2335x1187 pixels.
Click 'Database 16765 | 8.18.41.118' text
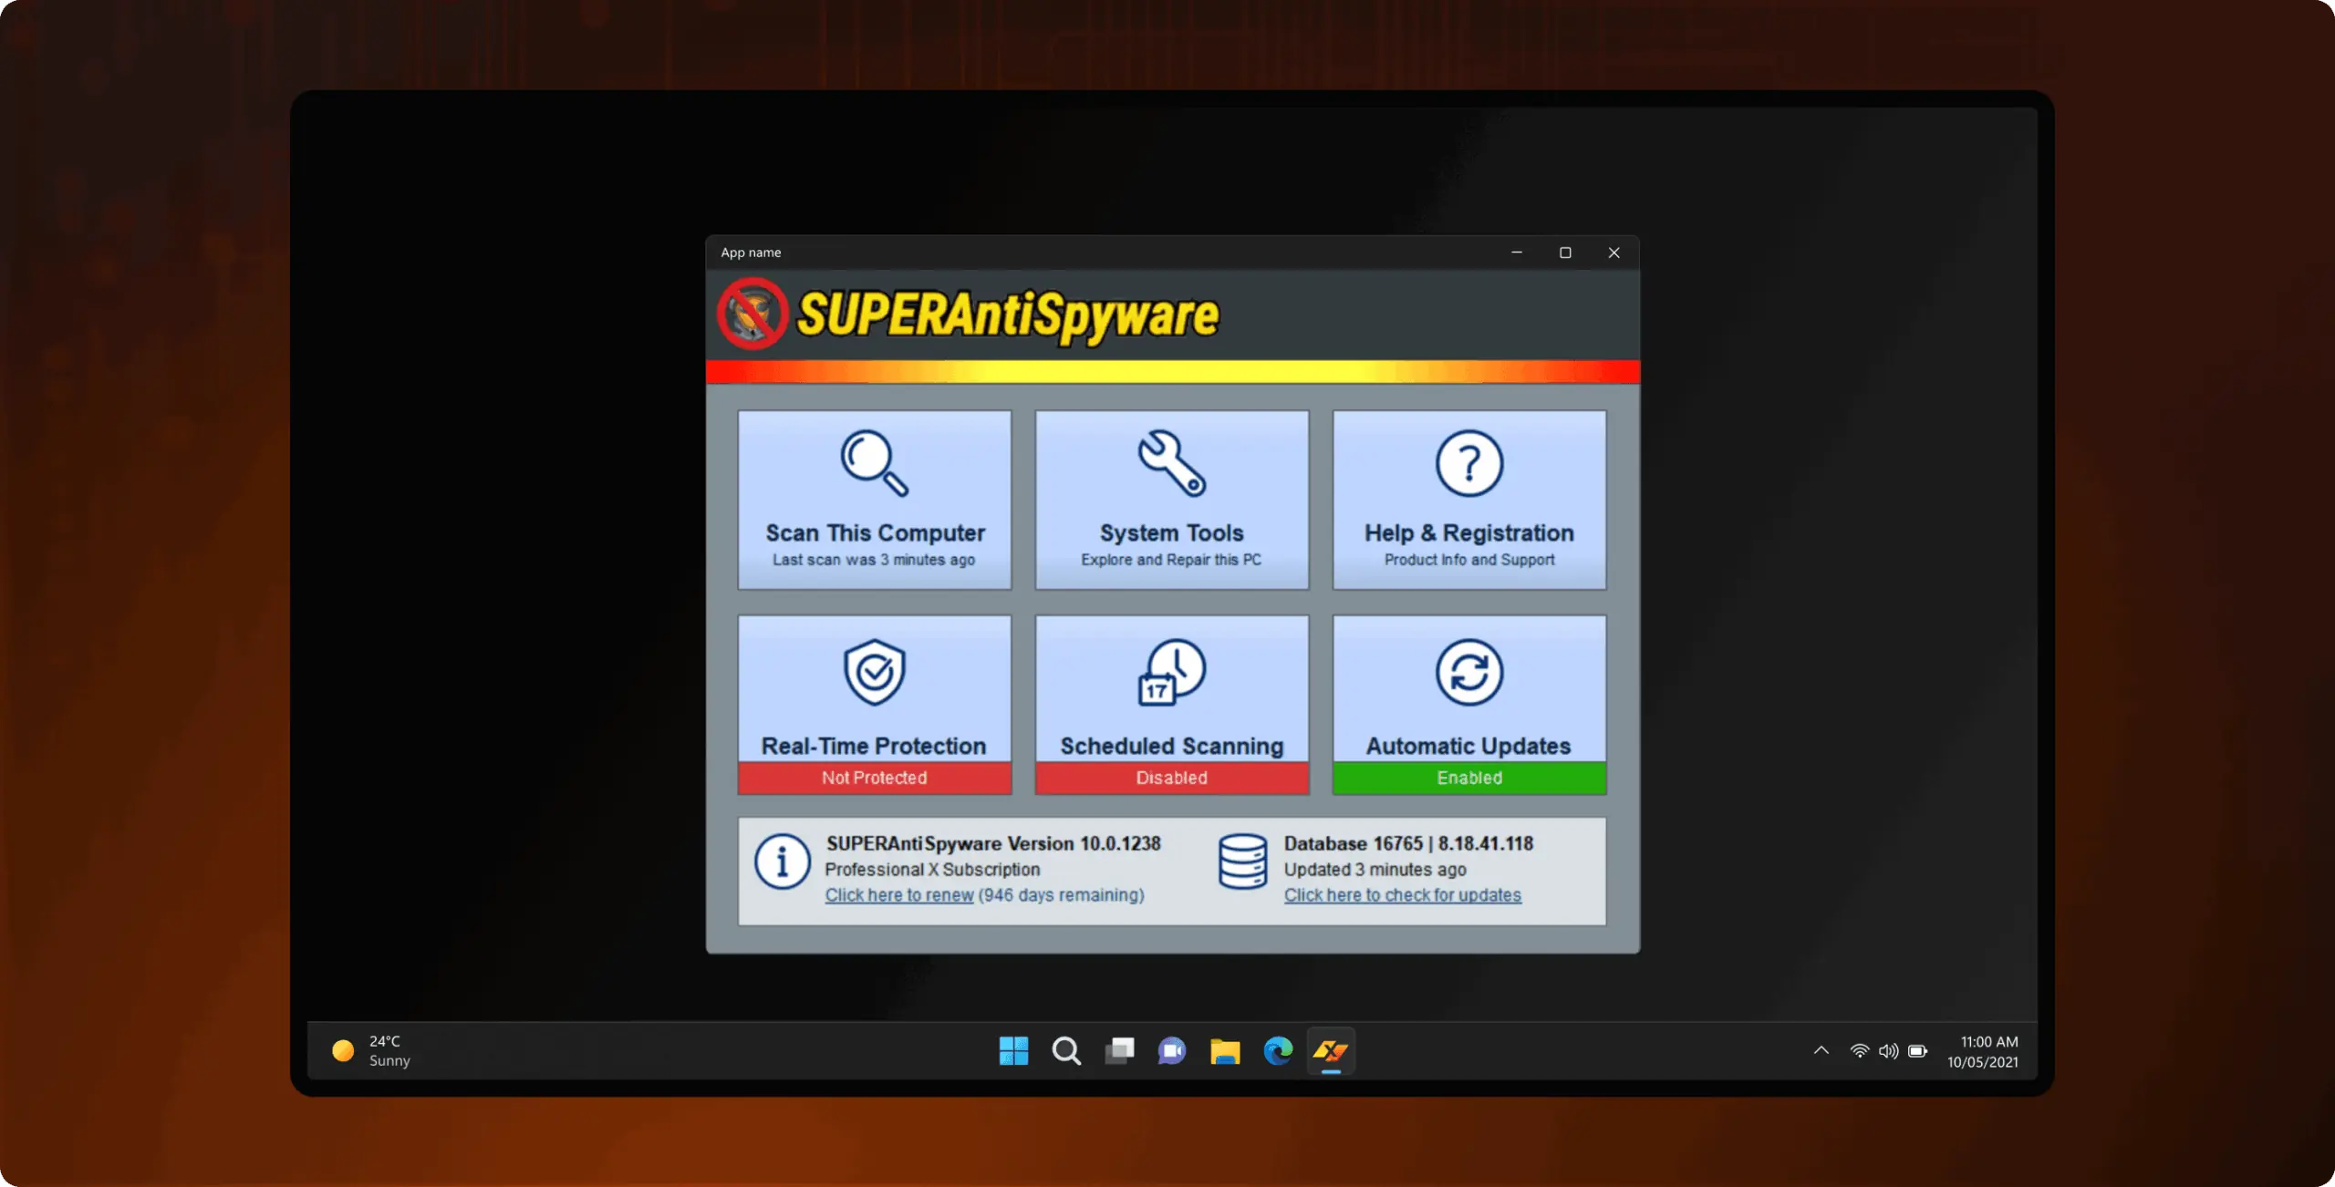1408,843
